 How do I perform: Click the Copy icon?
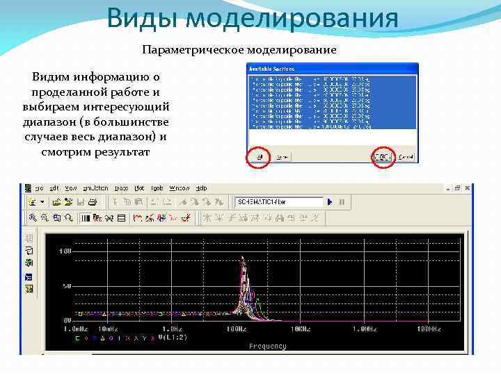click(x=127, y=202)
